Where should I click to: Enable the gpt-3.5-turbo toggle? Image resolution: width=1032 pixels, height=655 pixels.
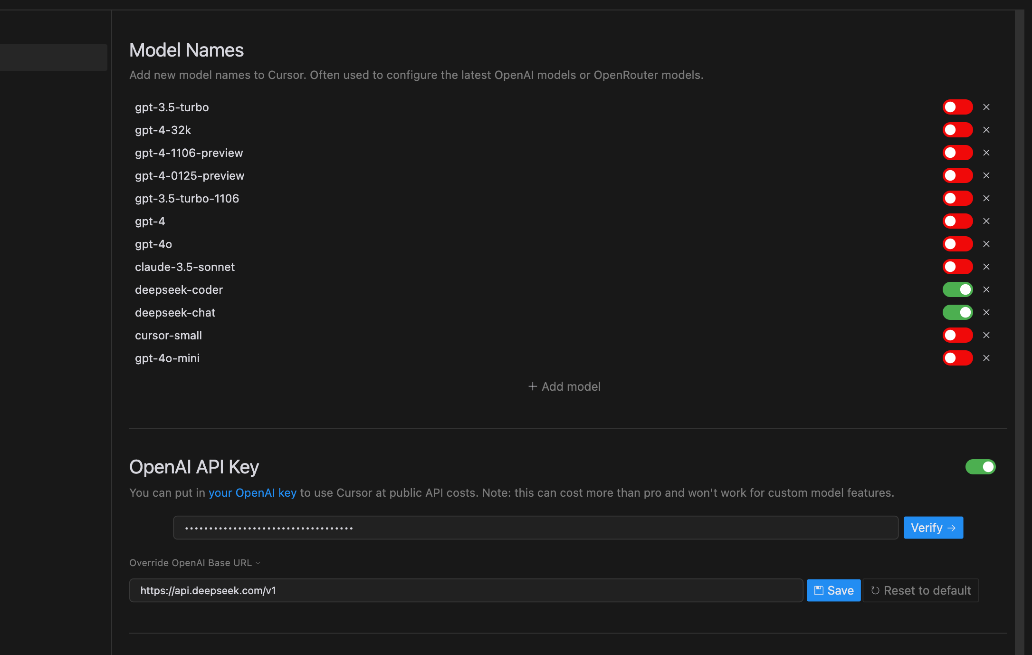(957, 107)
